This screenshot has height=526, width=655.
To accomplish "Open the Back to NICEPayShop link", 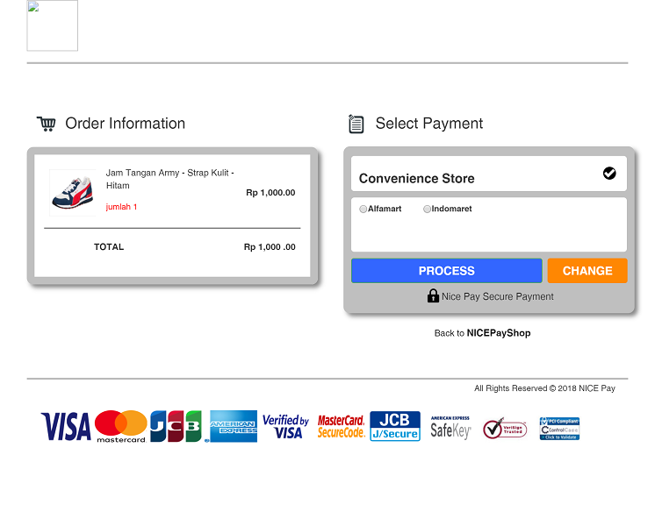I will click(x=483, y=333).
